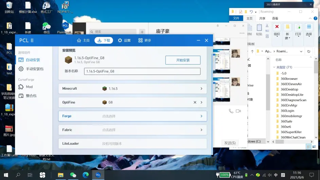Start a WeChat video call
The height and width of the screenshot is (180, 320).
[238, 111]
